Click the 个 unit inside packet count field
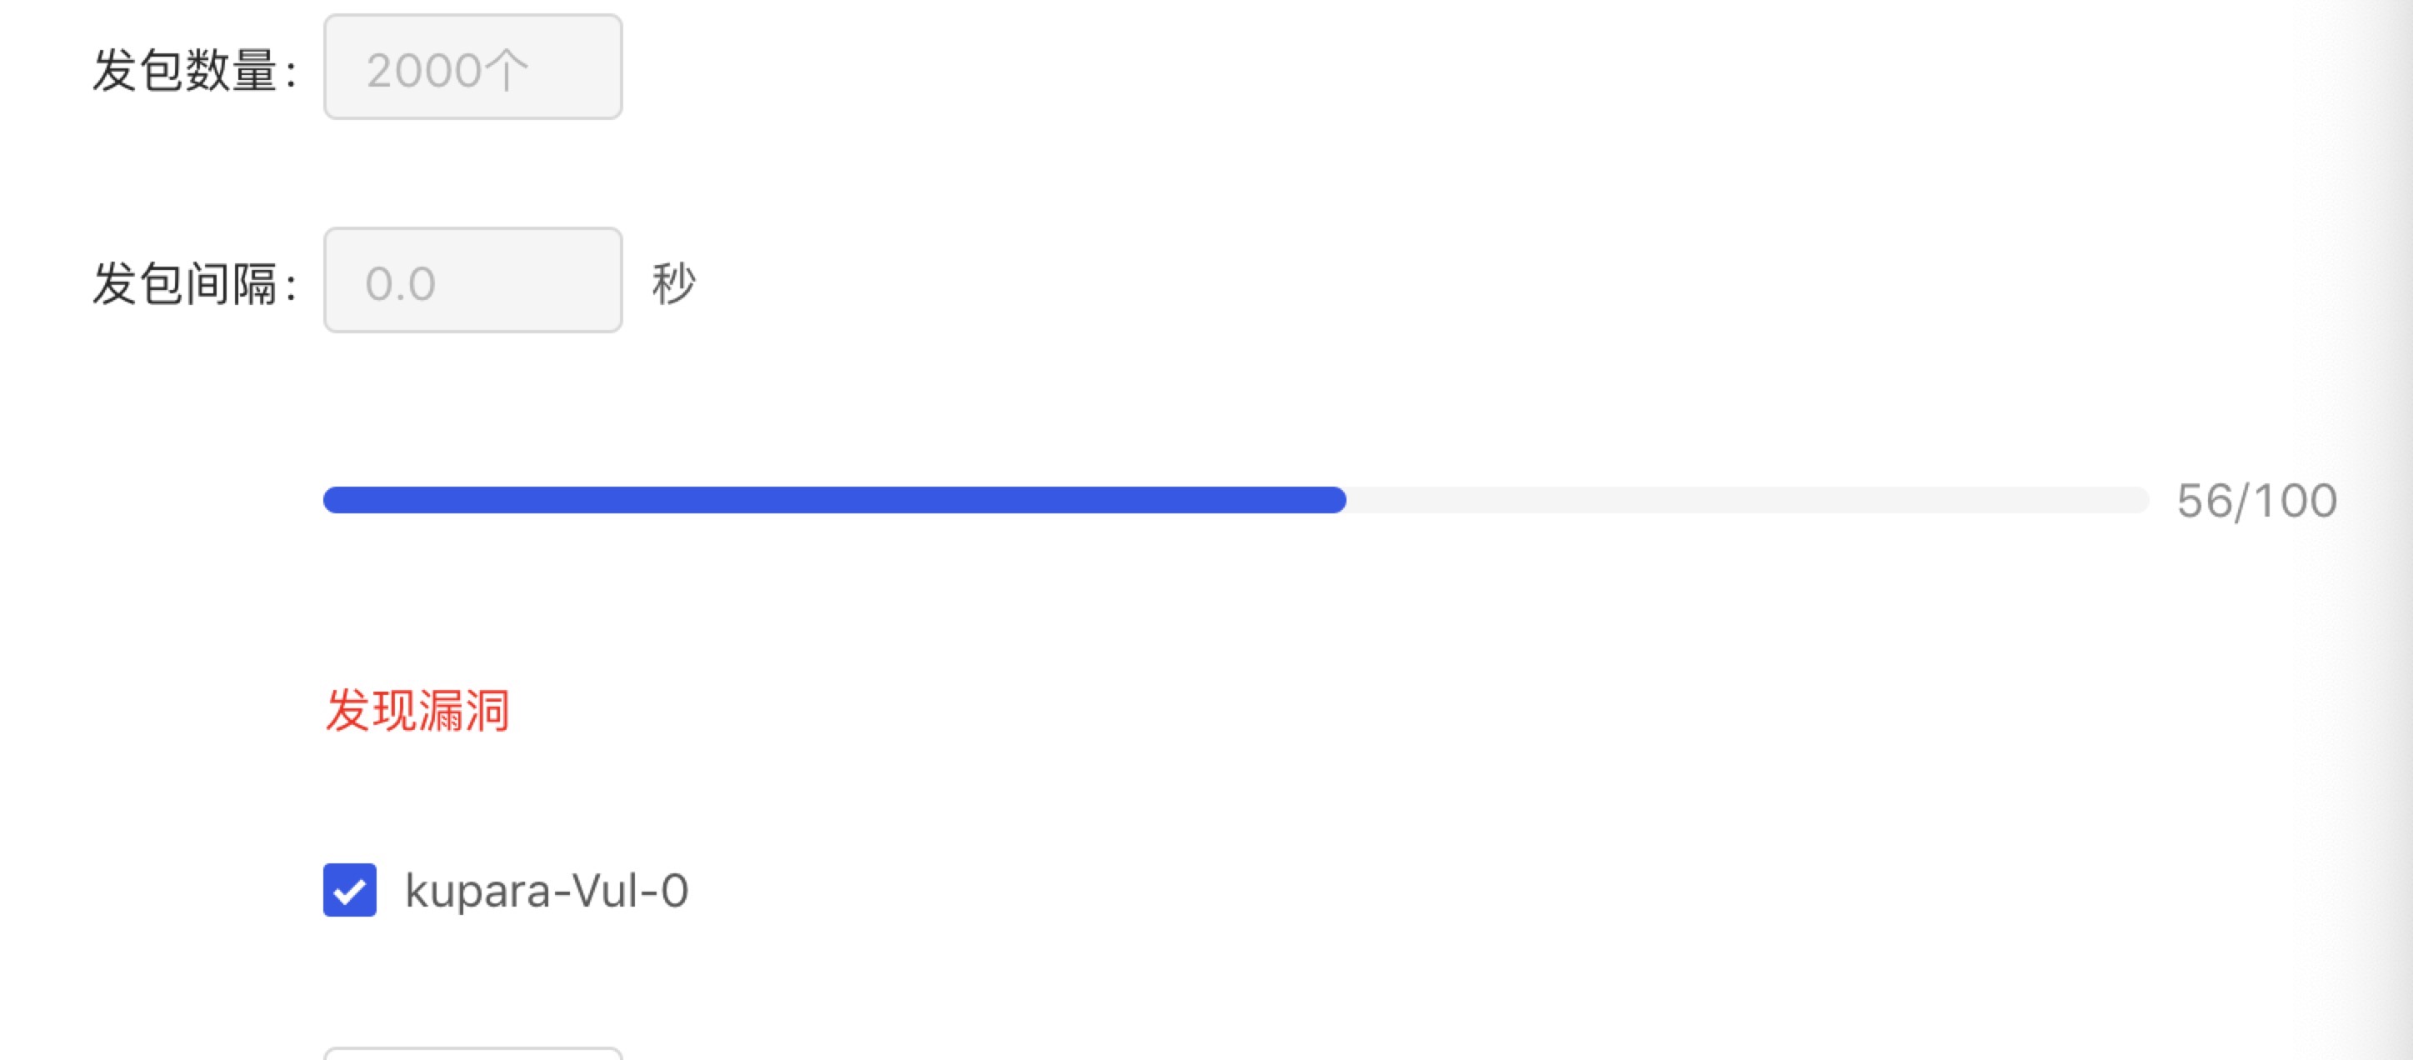Screen dimensions: 2413x1060 [x=506, y=70]
